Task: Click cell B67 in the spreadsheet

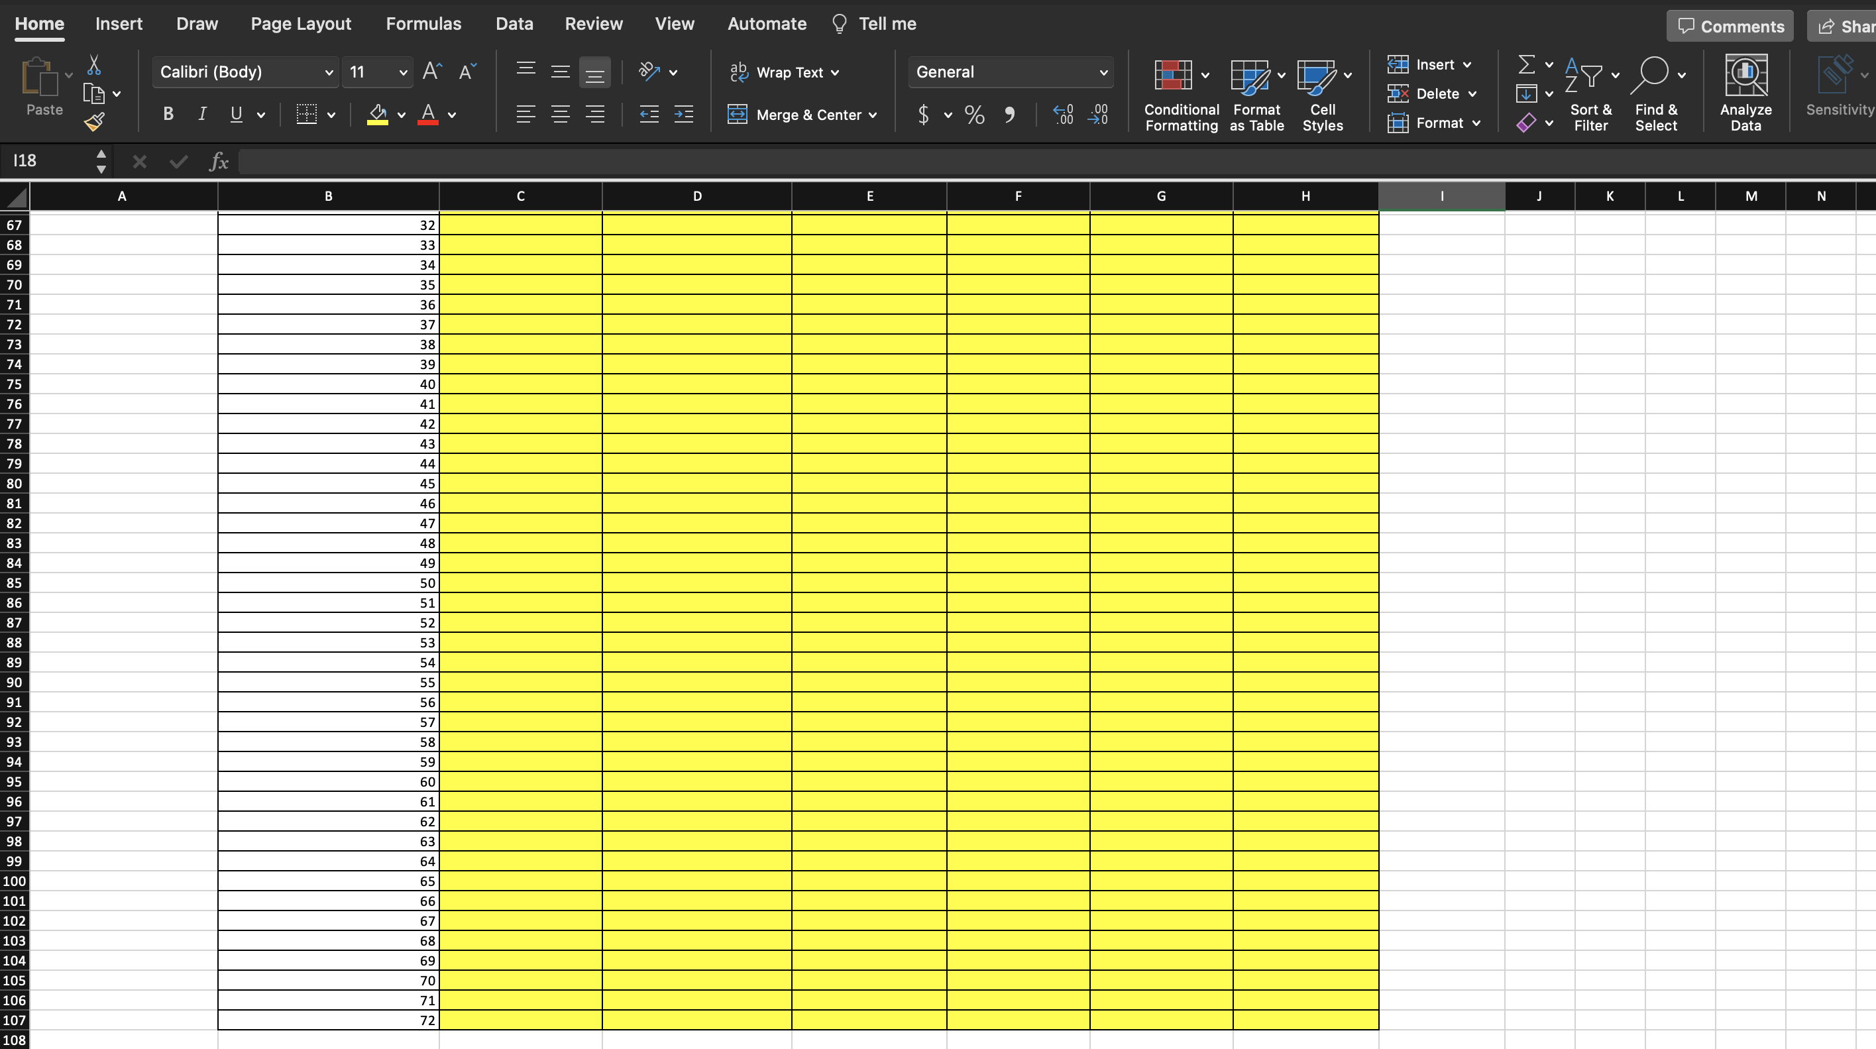Action: pos(329,225)
